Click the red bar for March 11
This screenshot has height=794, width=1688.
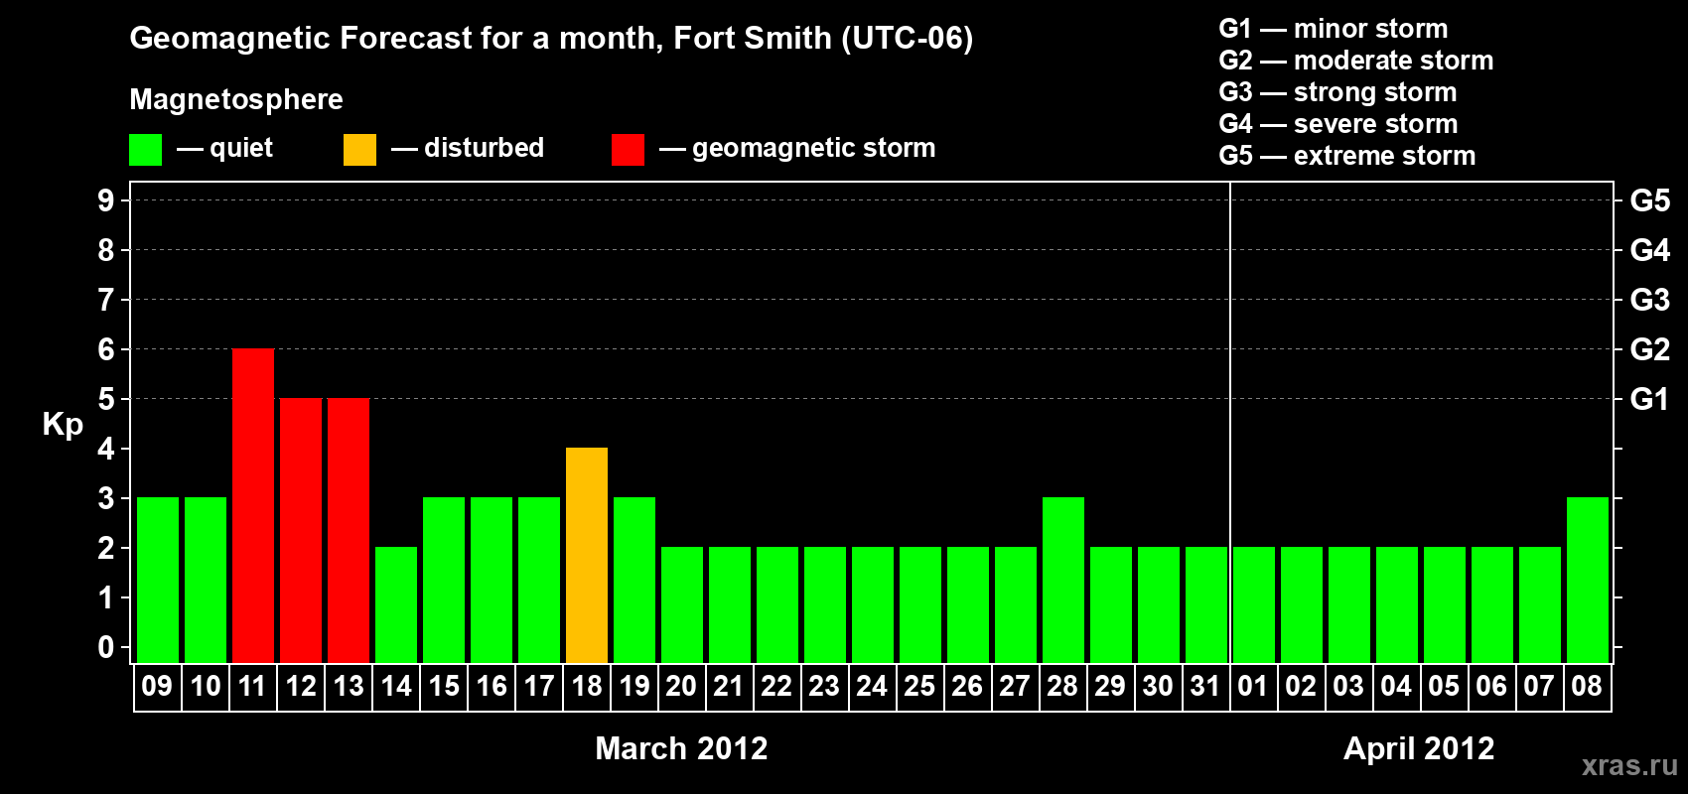(253, 506)
